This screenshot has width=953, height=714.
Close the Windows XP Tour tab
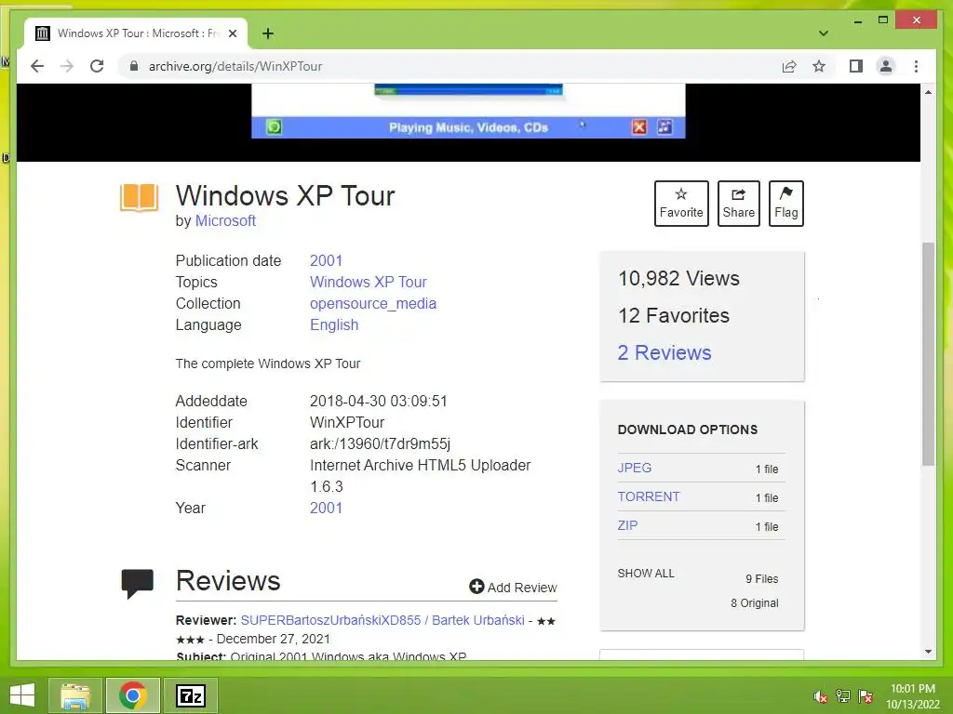pyautogui.click(x=232, y=33)
